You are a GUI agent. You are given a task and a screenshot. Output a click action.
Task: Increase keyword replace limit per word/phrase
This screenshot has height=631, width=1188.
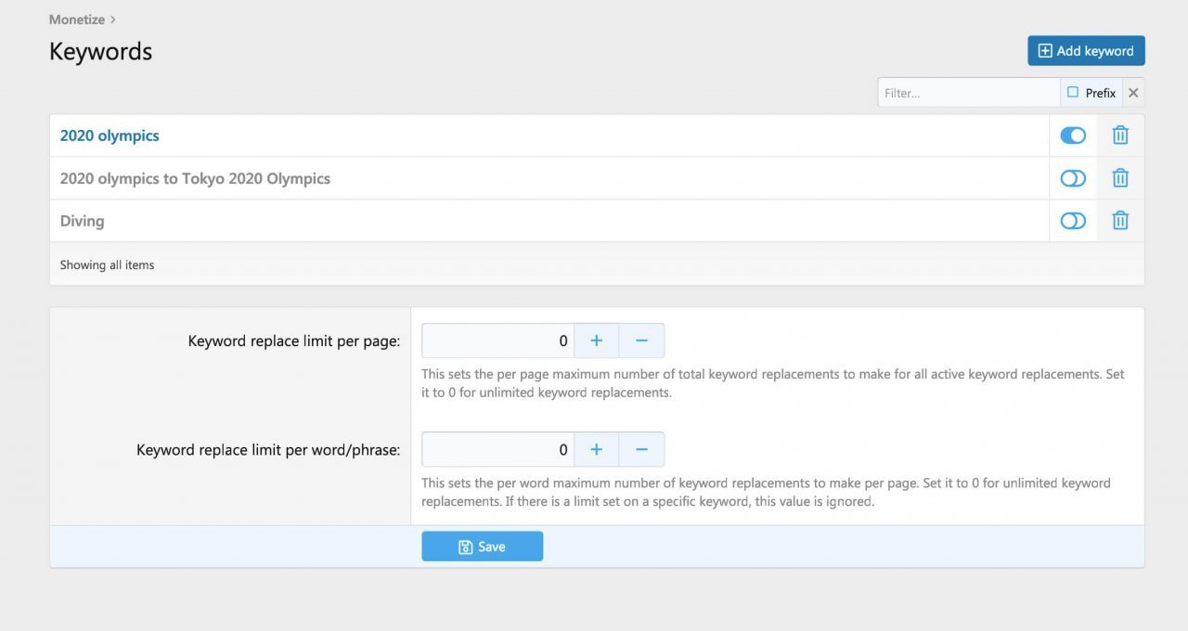click(596, 449)
